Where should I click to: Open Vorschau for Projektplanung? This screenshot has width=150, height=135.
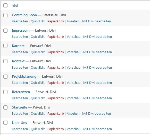(73, 83)
